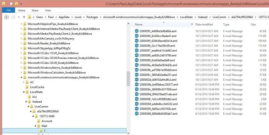269x135 pixels.
Task: Click LocalState in the address breadcrumb
Action: pos(186,17)
